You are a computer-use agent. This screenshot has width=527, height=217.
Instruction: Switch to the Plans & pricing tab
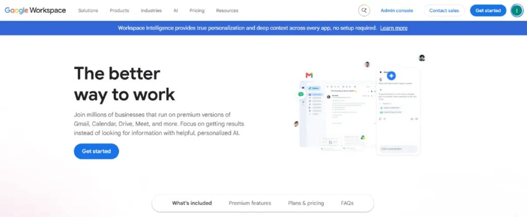tap(306, 203)
